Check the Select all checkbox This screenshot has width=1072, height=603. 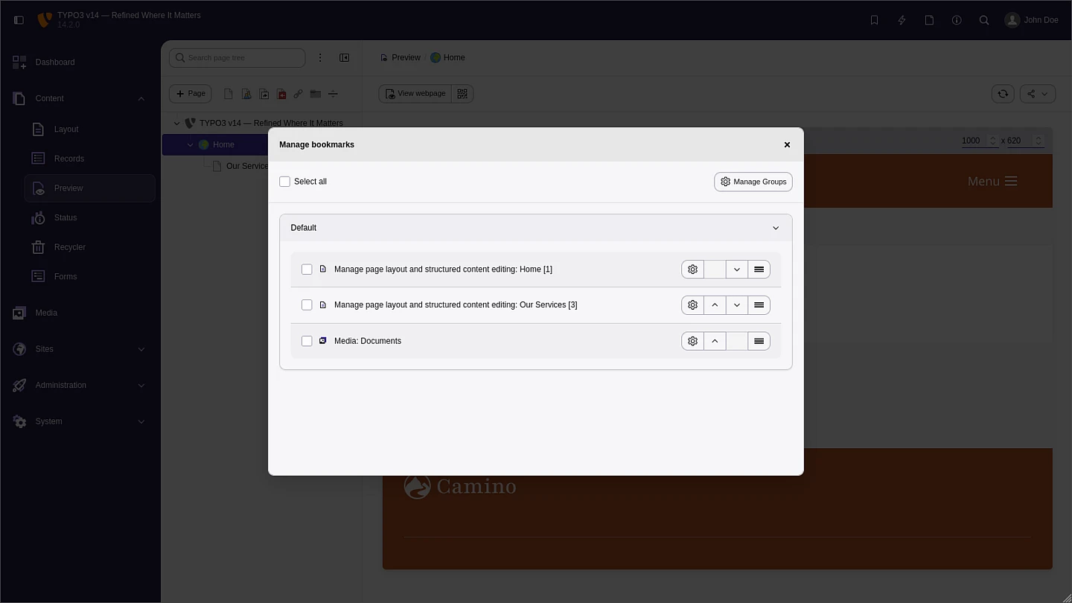point(284,182)
